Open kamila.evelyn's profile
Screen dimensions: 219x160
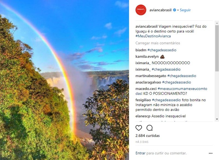(x=147, y=57)
